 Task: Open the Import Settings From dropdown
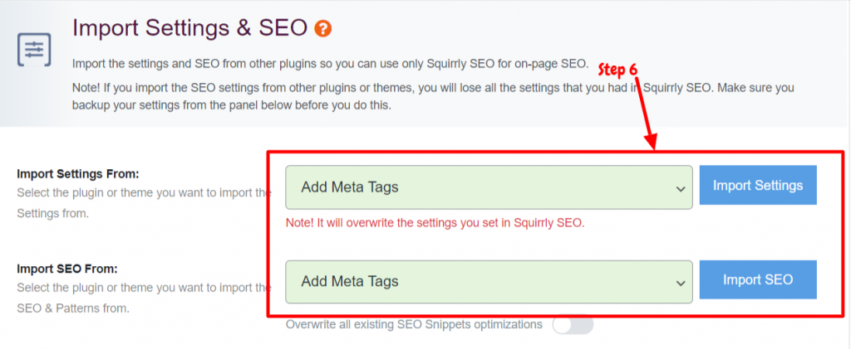[x=489, y=187]
